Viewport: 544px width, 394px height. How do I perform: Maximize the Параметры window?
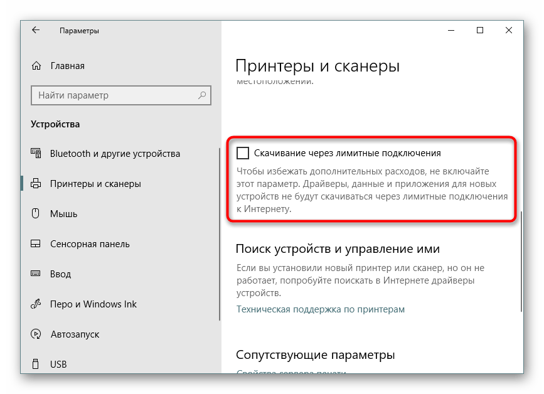[480, 31]
